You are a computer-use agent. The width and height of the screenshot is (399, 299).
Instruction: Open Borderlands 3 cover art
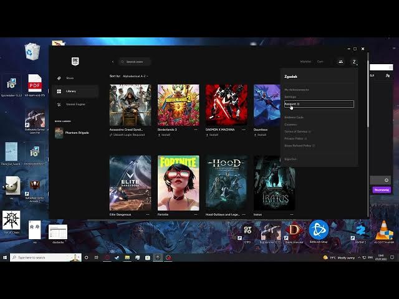[178, 105]
